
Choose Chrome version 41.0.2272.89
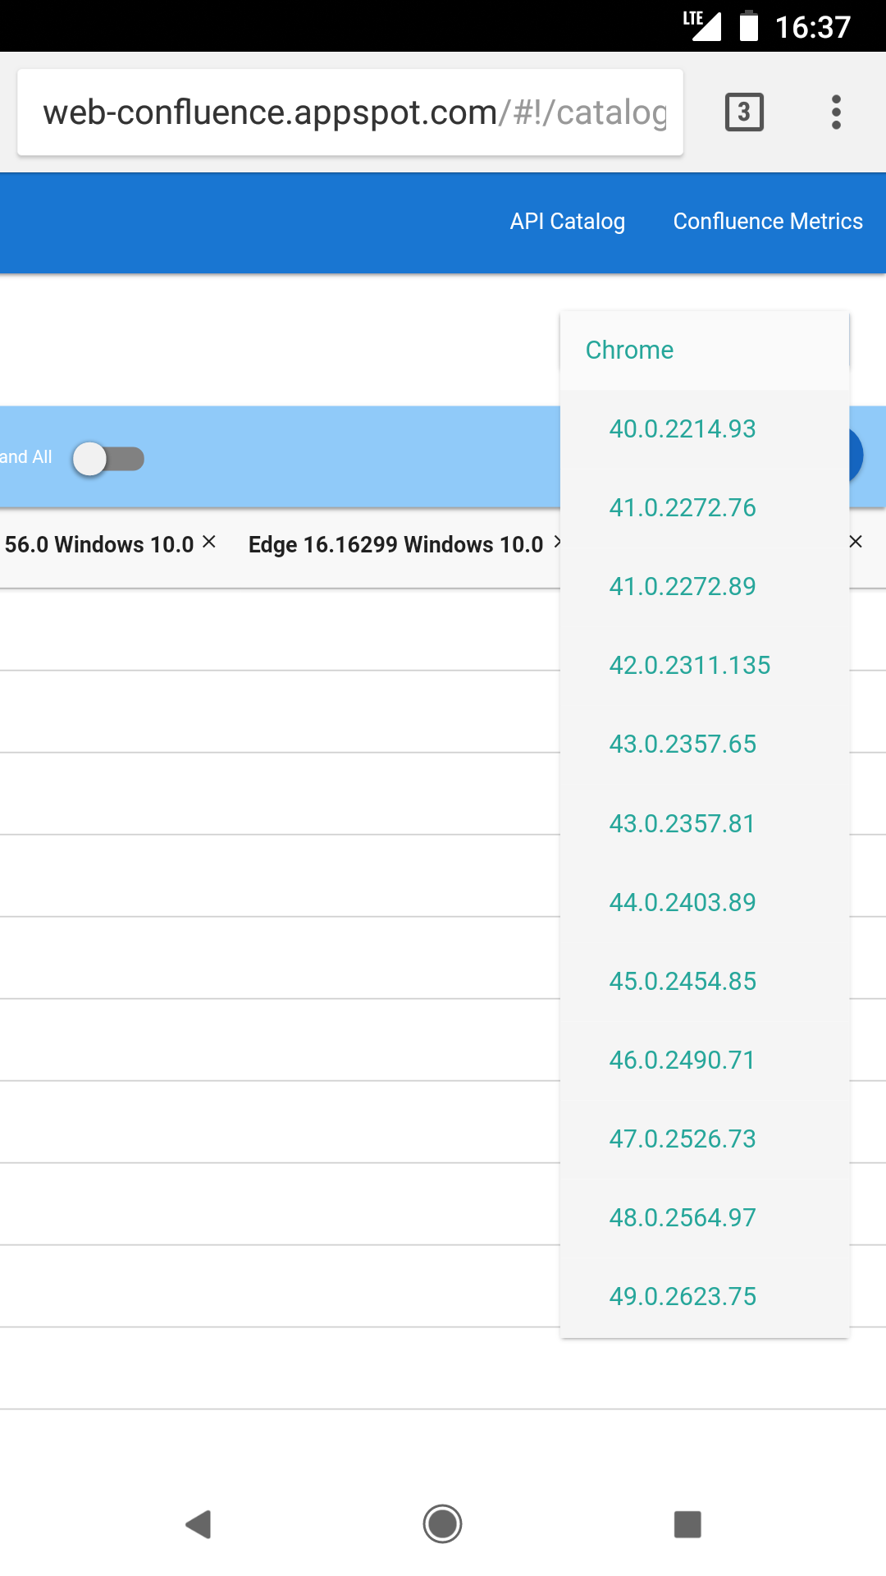(x=705, y=586)
